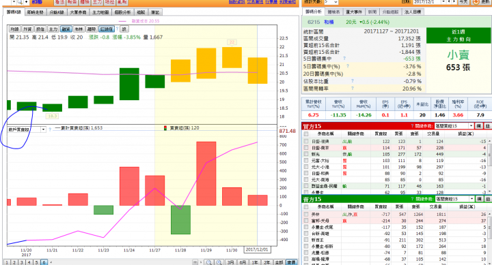Image resolution: width=492 pixels, height=265 pixels.
Task: Open the stock selector arrow at top left
Action: point(14,2)
